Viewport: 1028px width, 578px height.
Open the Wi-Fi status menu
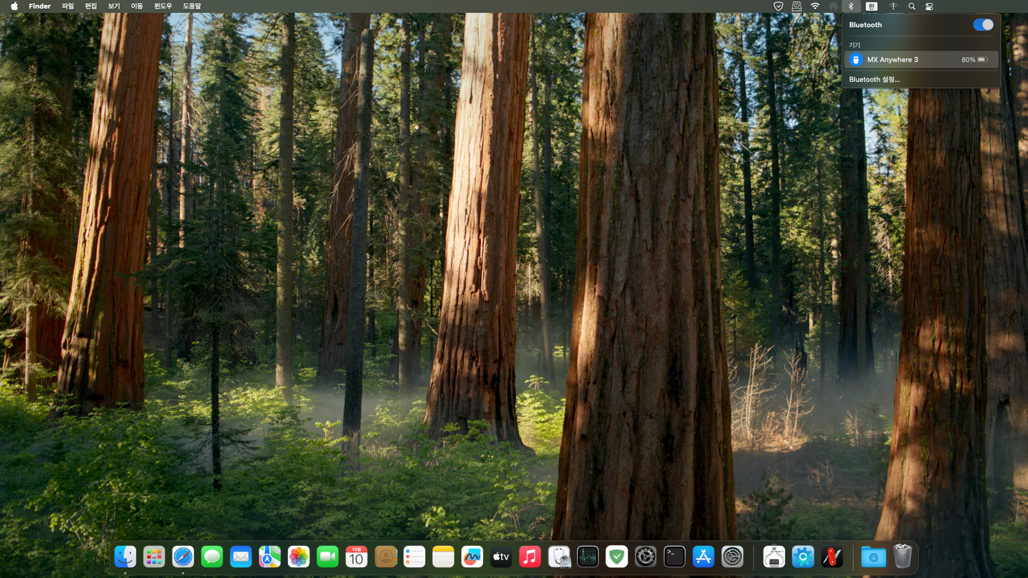point(815,6)
